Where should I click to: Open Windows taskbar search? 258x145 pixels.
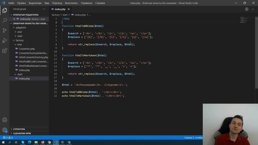pos(10,142)
